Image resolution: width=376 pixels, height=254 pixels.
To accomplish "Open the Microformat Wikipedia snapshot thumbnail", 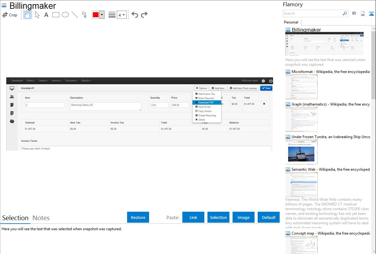I will (301, 87).
